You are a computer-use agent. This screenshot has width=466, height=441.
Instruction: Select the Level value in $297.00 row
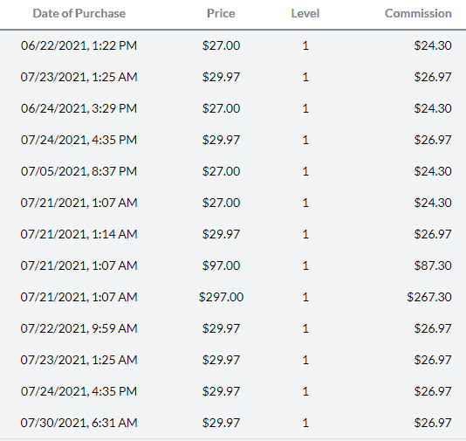(305, 297)
